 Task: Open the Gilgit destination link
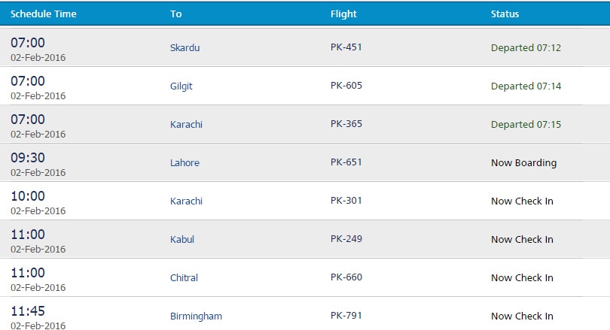tap(181, 86)
